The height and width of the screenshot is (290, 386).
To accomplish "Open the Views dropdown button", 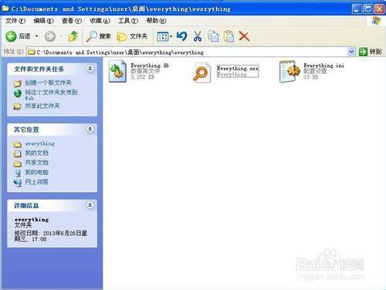I will pos(164,36).
